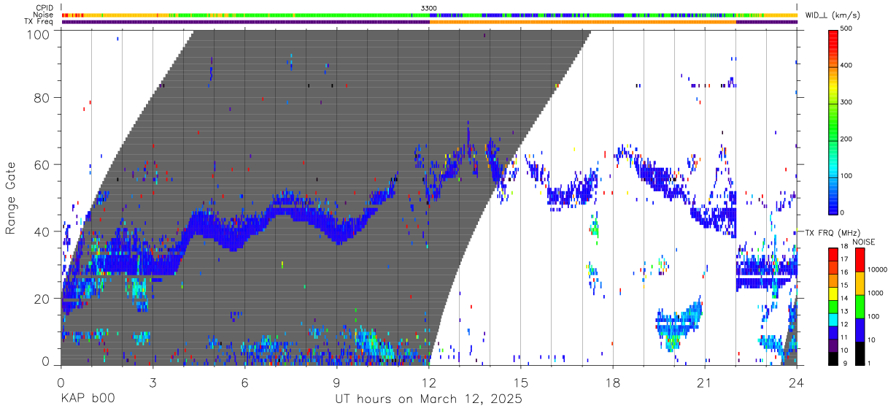Click the Range Gate y-axis title
This screenshot has height=414, width=896.
11,198
